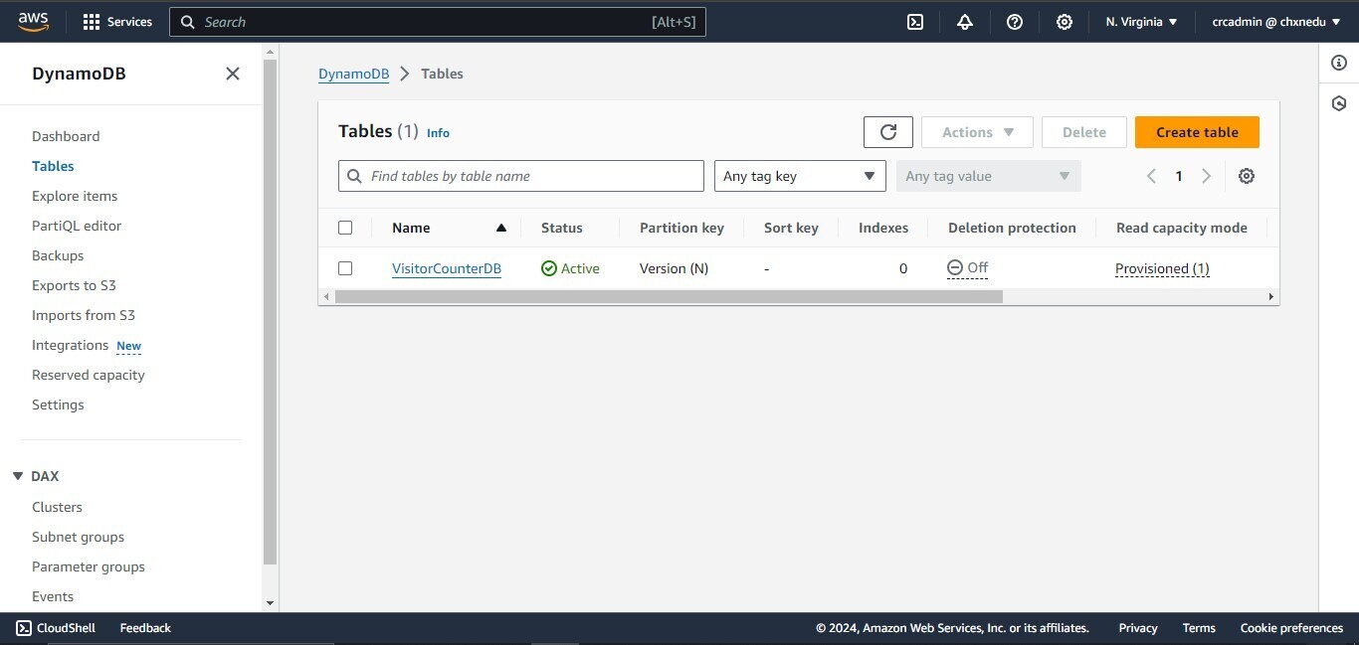Open the notifications bell

click(x=964, y=21)
